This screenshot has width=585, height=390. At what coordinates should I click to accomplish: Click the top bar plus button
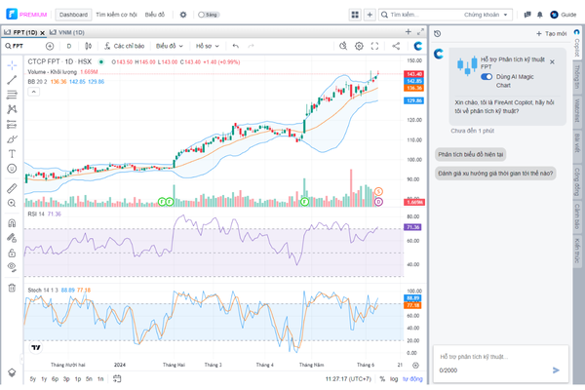(370, 15)
